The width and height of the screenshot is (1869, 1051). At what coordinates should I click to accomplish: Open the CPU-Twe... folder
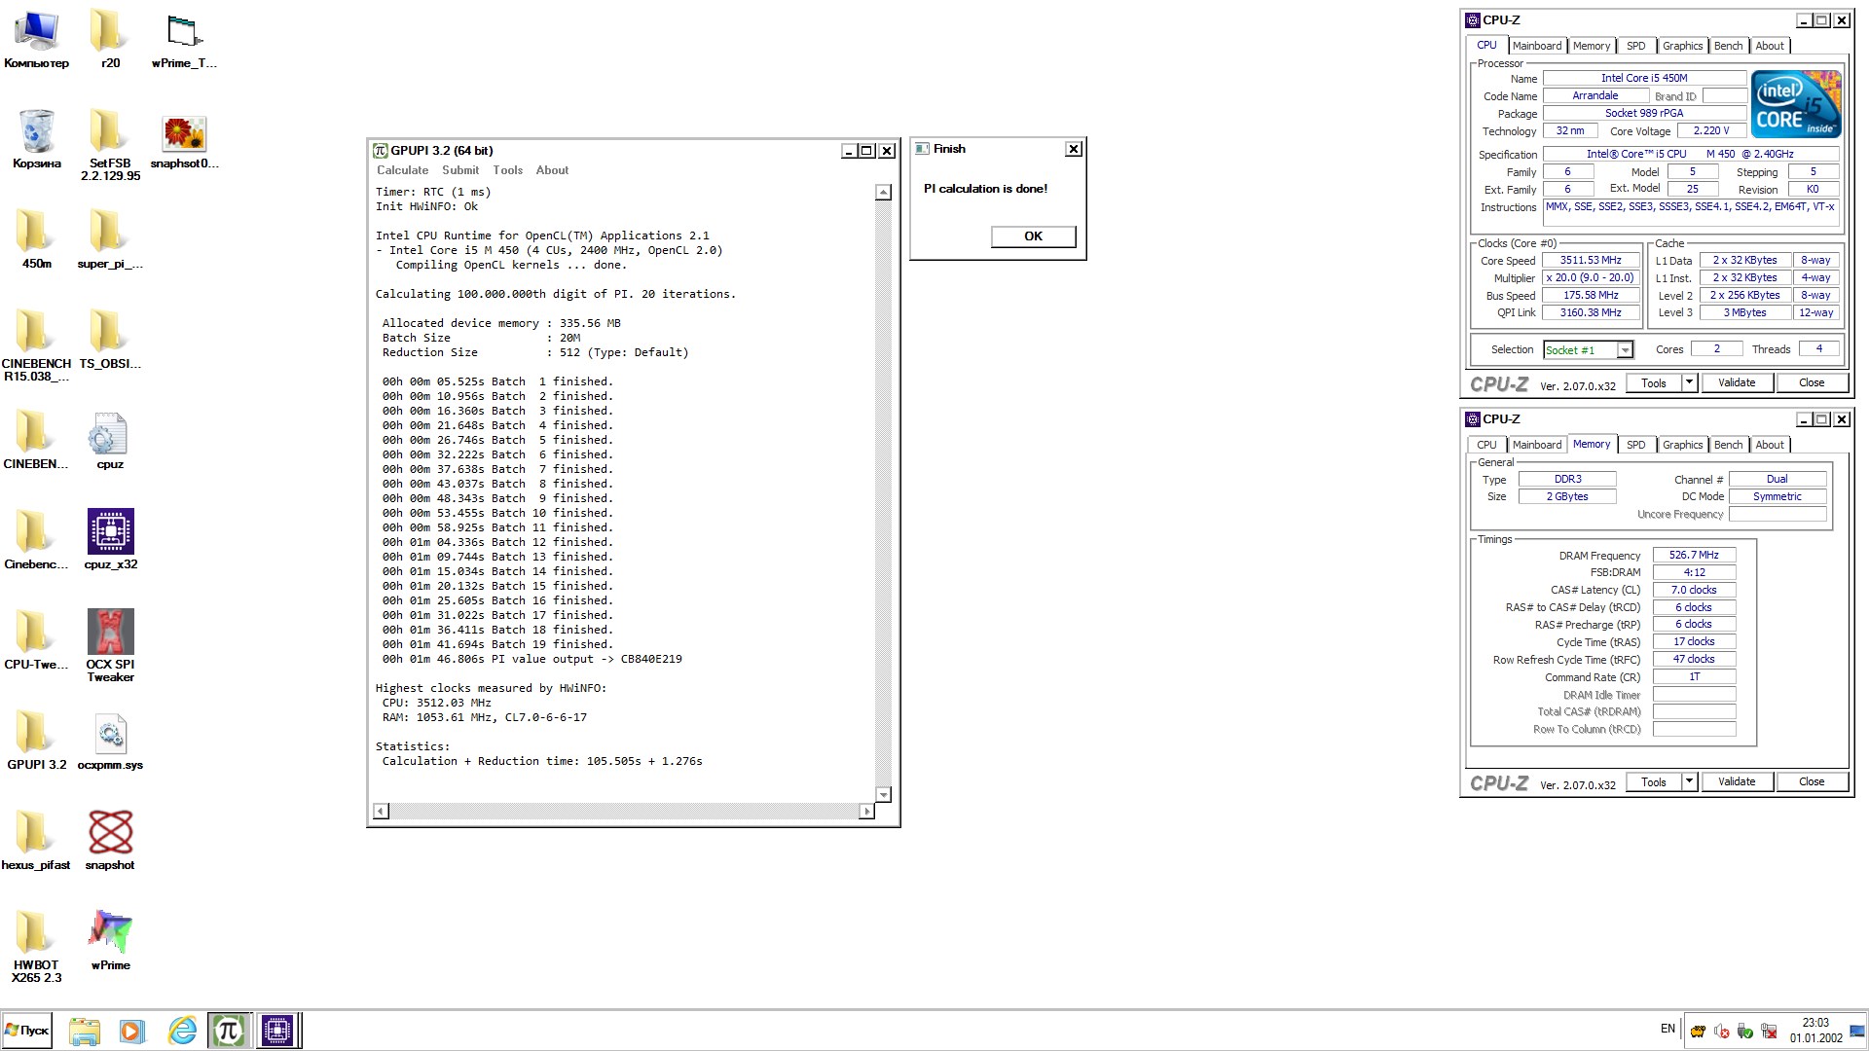36,641
